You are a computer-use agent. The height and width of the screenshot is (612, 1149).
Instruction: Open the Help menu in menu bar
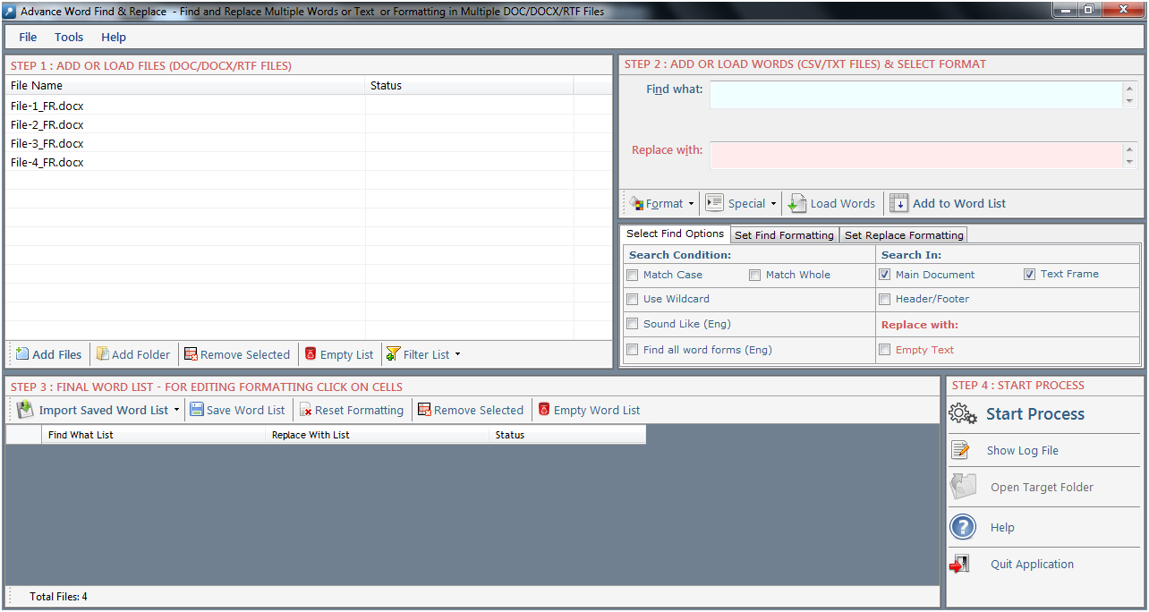[114, 37]
